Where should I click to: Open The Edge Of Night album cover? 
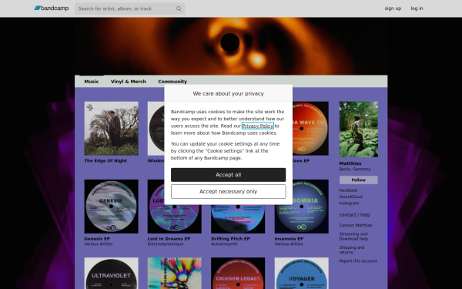tap(111, 128)
